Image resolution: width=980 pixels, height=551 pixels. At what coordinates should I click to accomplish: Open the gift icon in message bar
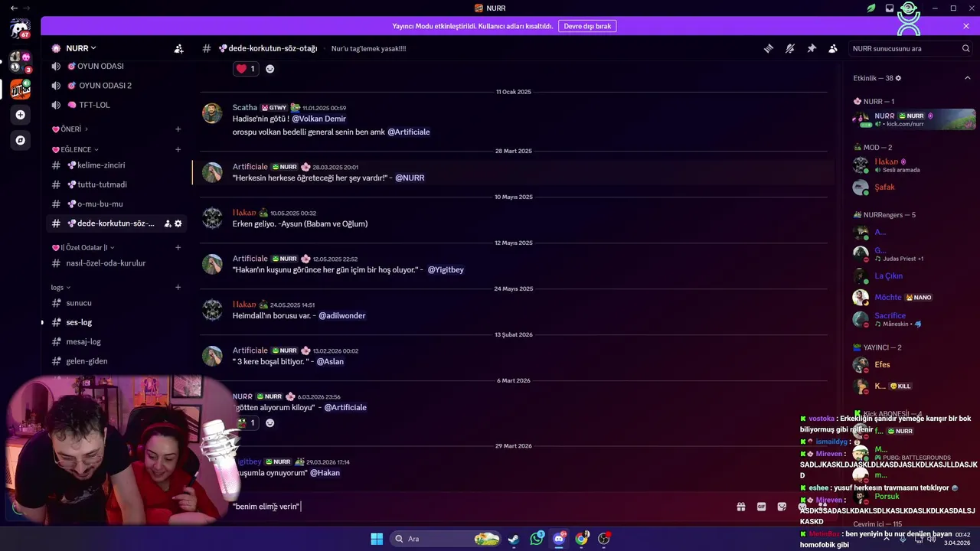tap(741, 507)
